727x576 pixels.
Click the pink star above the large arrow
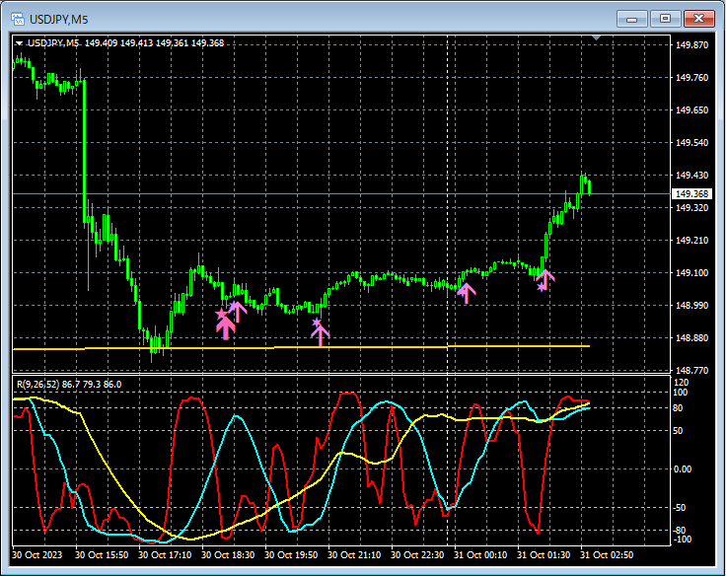pos(222,315)
